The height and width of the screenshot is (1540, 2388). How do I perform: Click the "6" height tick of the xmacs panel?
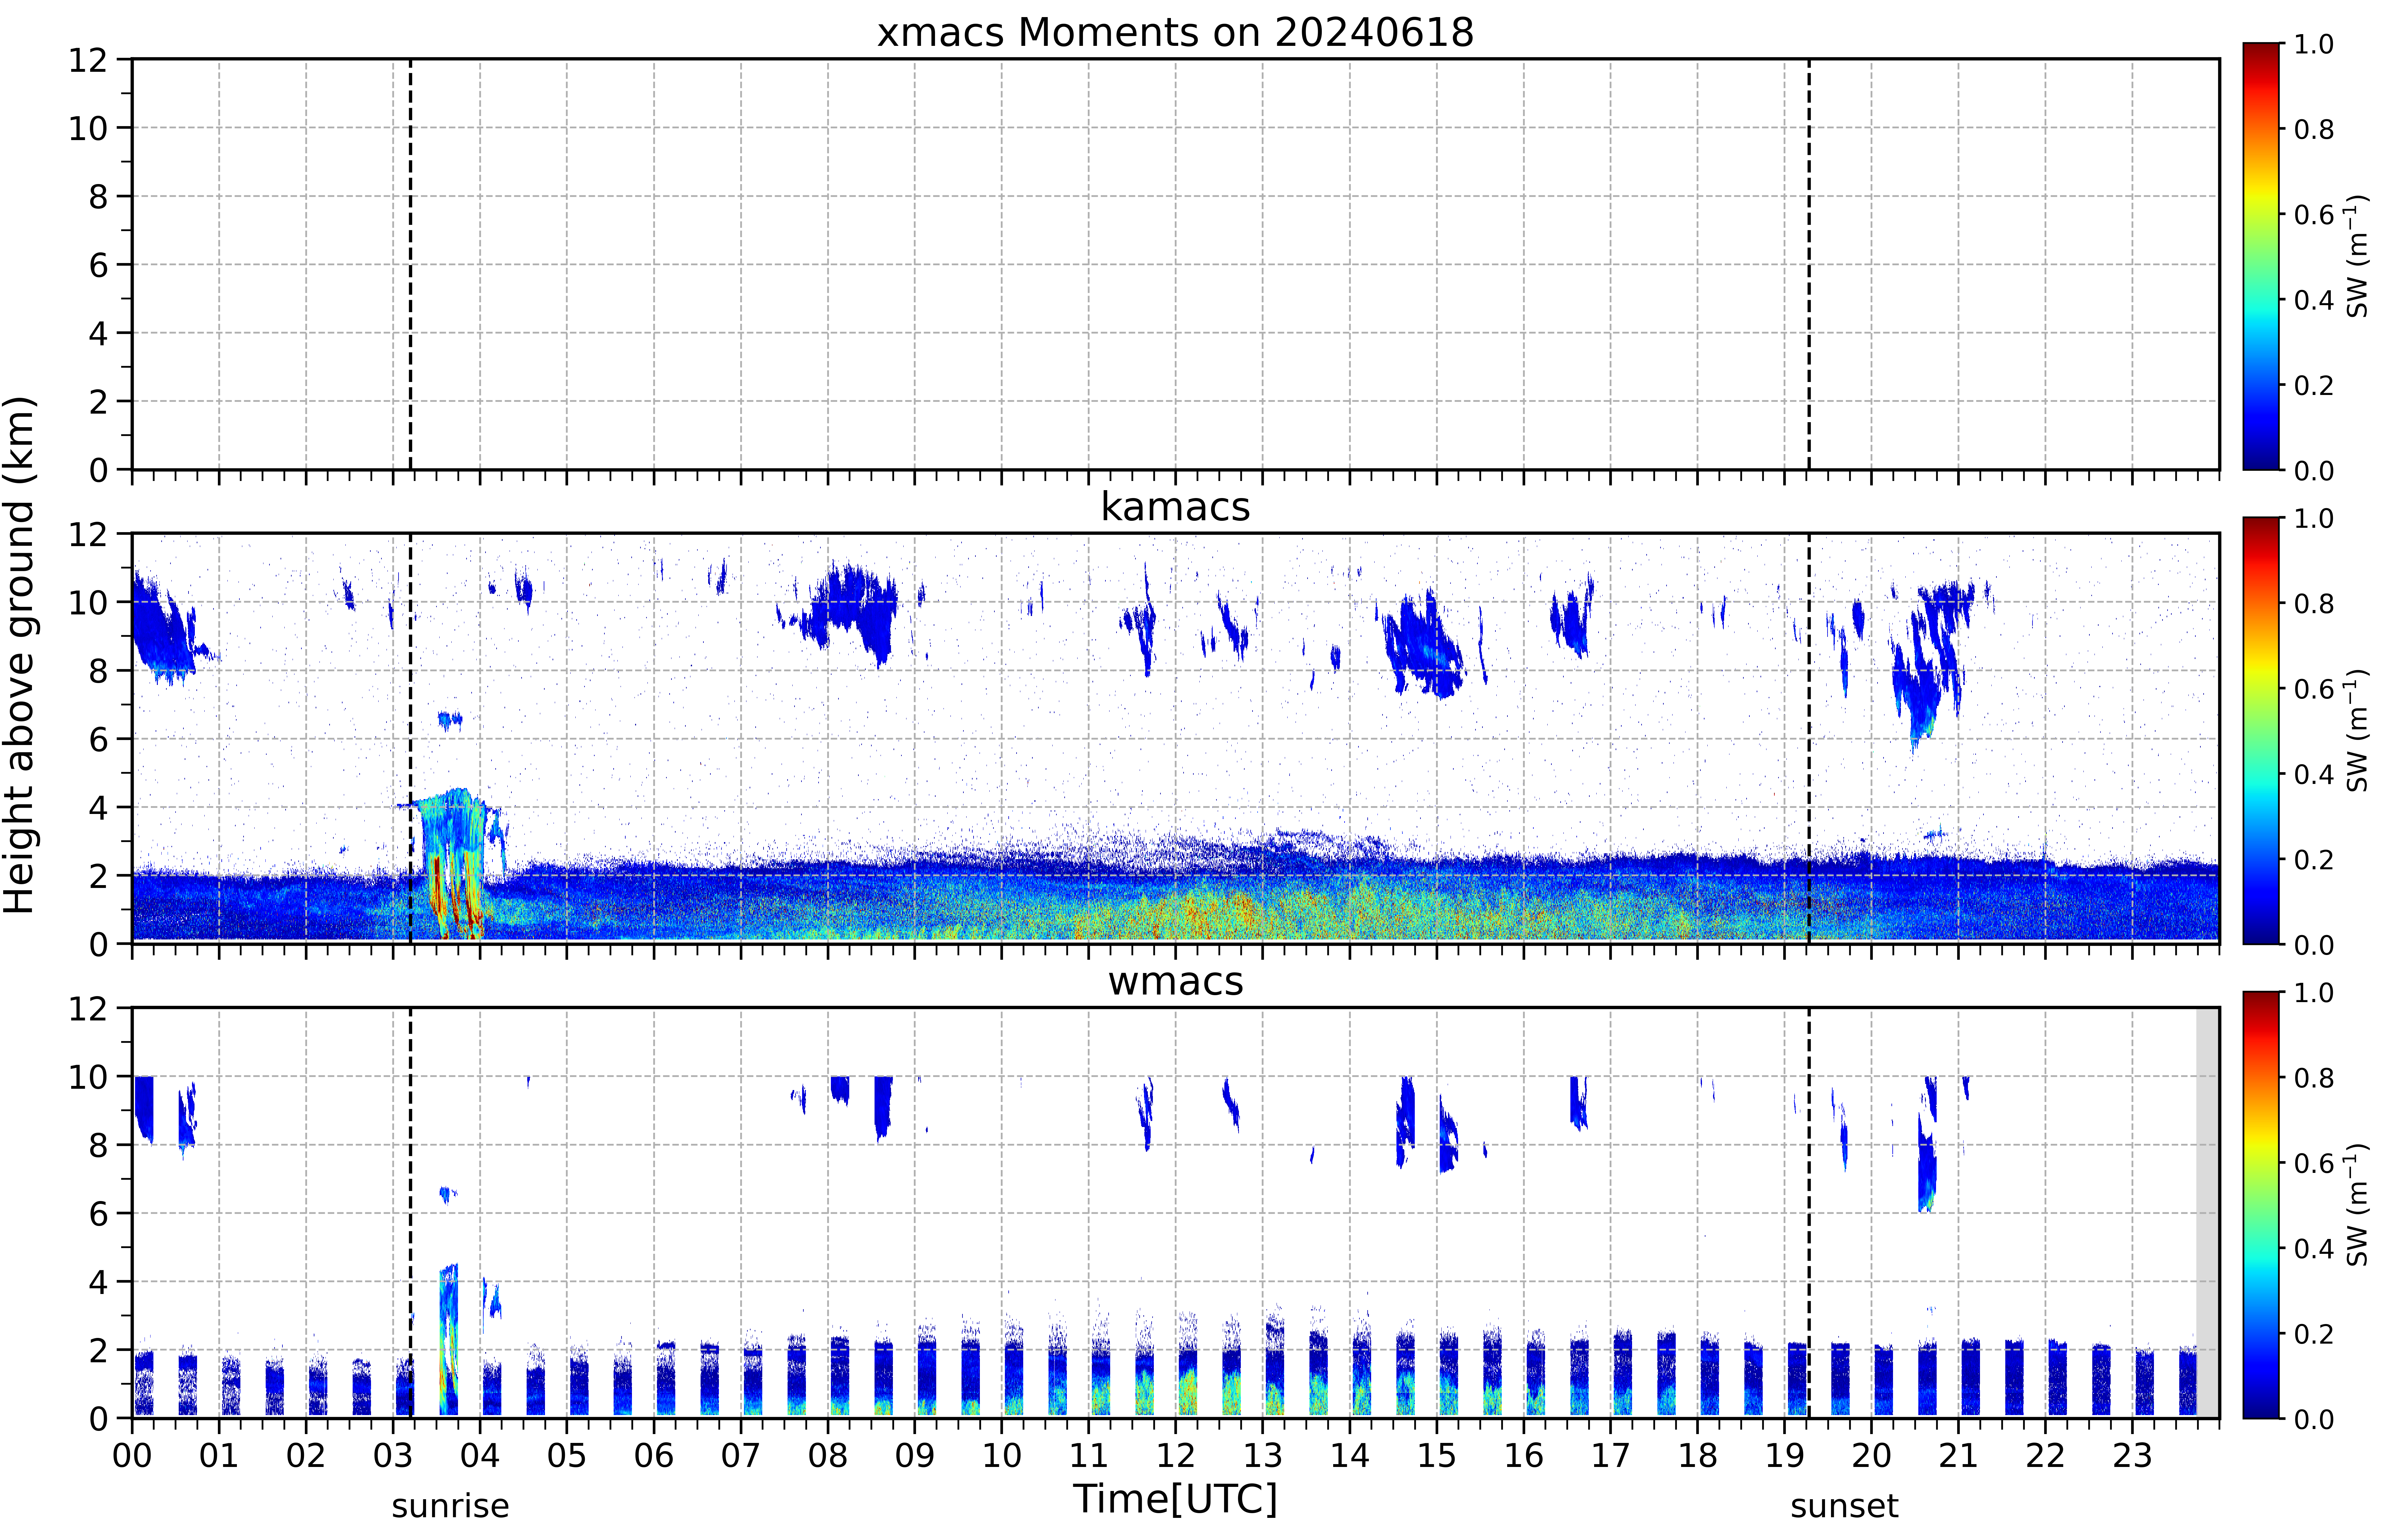[98, 265]
